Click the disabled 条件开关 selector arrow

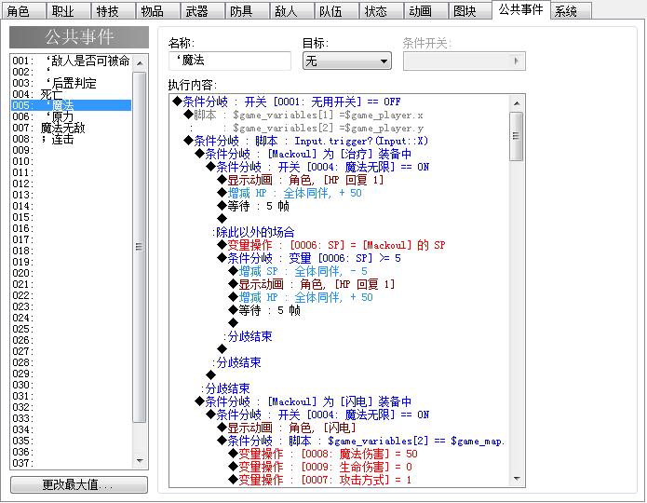tap(516, 61)
